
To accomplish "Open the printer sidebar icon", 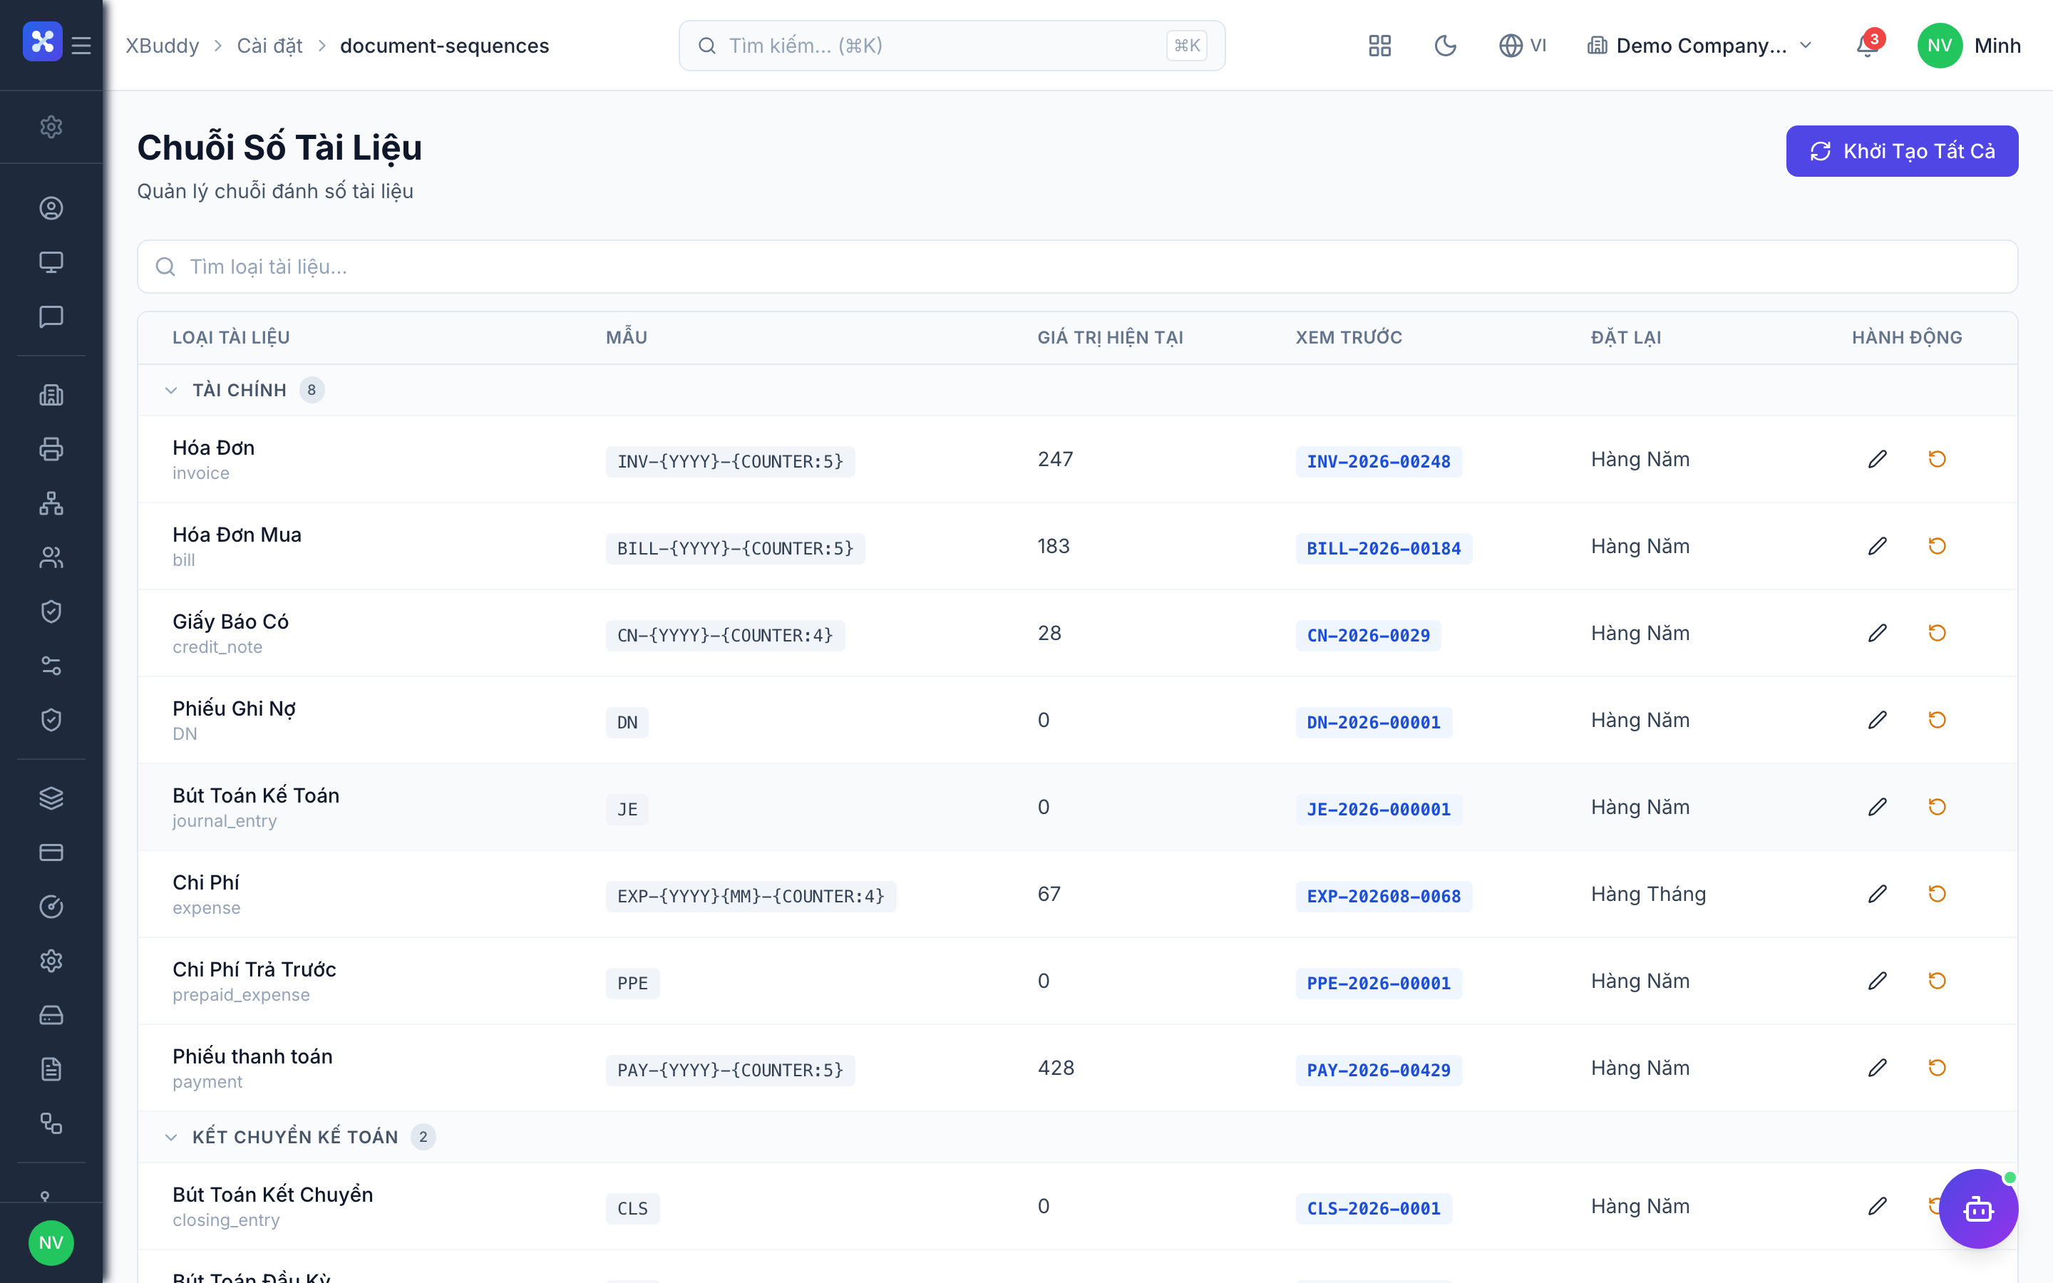I will coord(51,449).
